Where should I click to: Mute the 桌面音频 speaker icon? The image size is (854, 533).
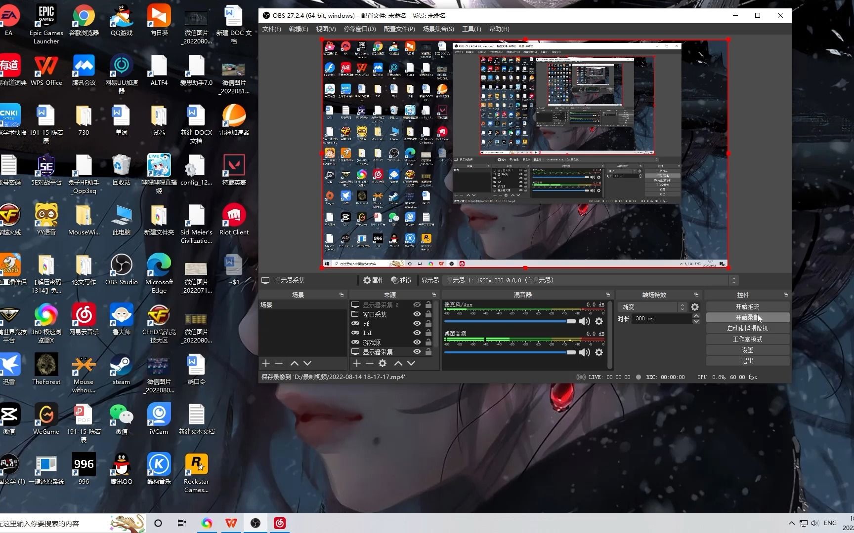point(585,352)
